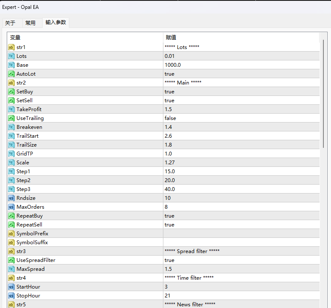Click the double-type icon beside Lots
This screenshot has width=331, height=308.
(11, 56)
